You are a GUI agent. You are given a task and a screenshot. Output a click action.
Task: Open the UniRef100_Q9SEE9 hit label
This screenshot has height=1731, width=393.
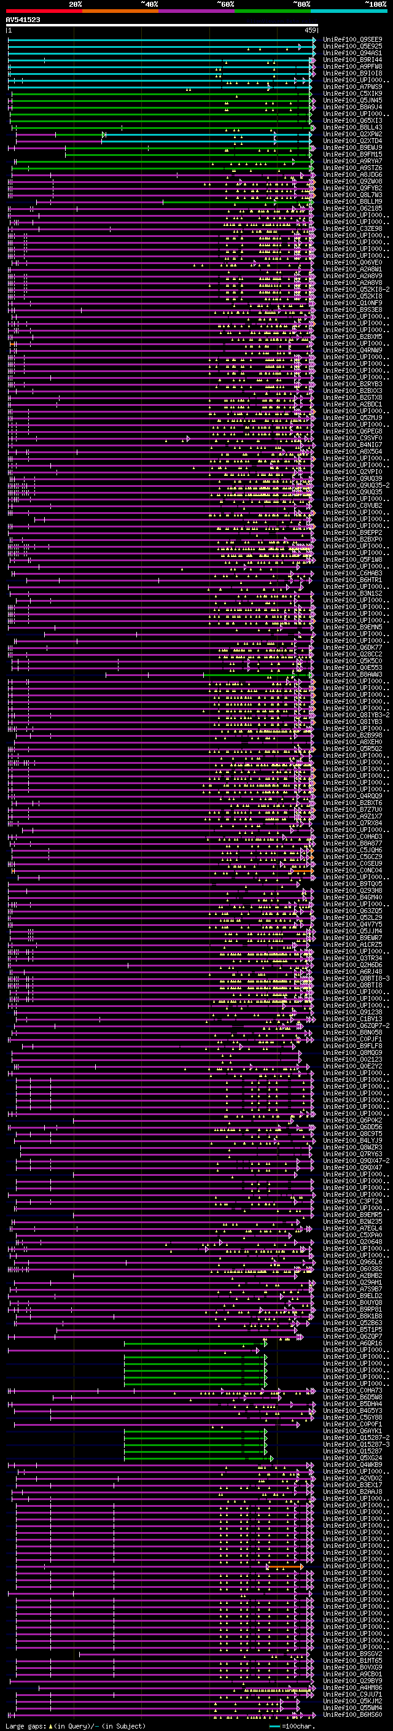tap(352, 40)
